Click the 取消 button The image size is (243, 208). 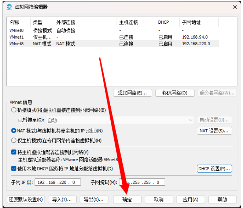click(159, 200)
